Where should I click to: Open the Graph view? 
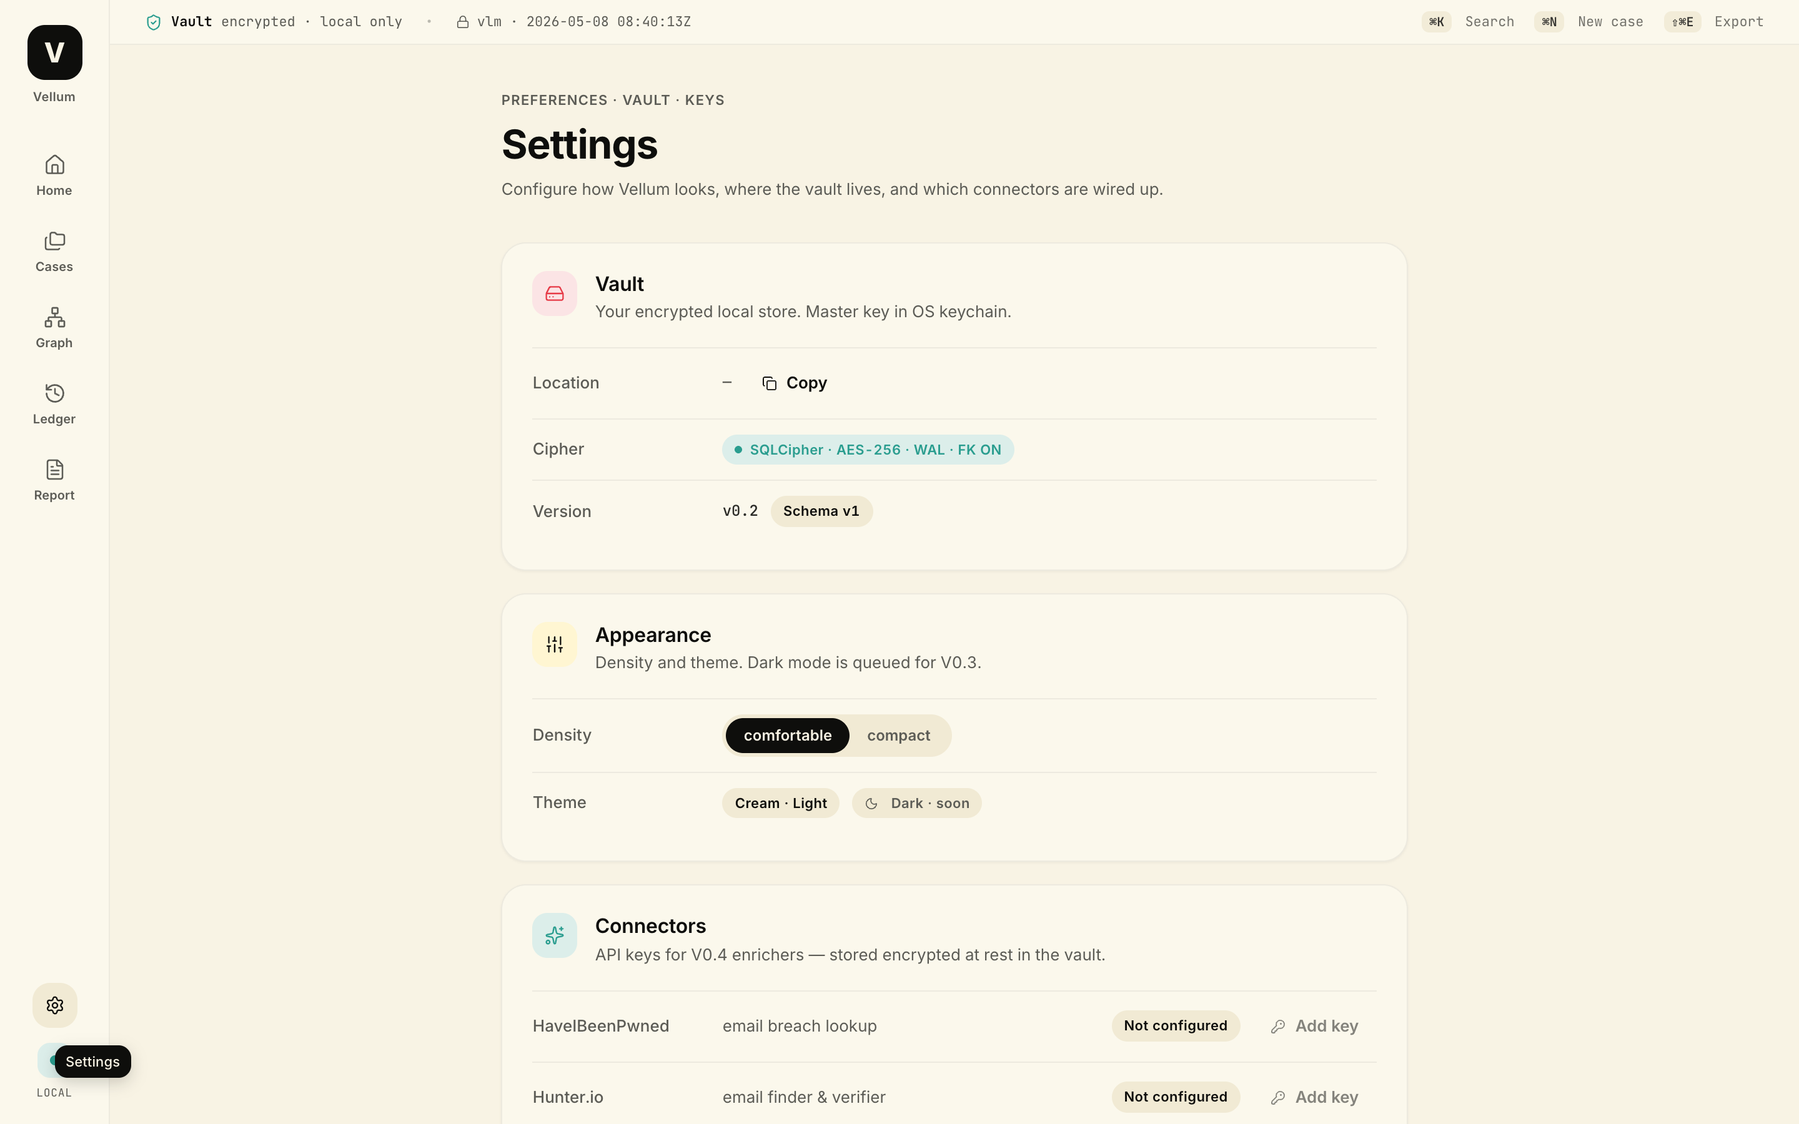(54, 328)
